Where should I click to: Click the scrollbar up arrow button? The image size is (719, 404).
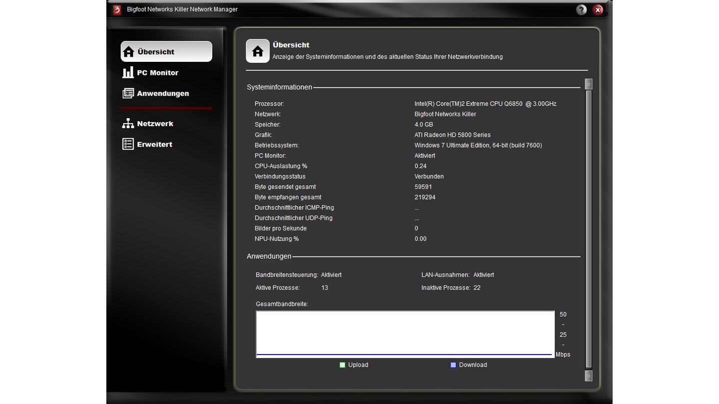588,84
